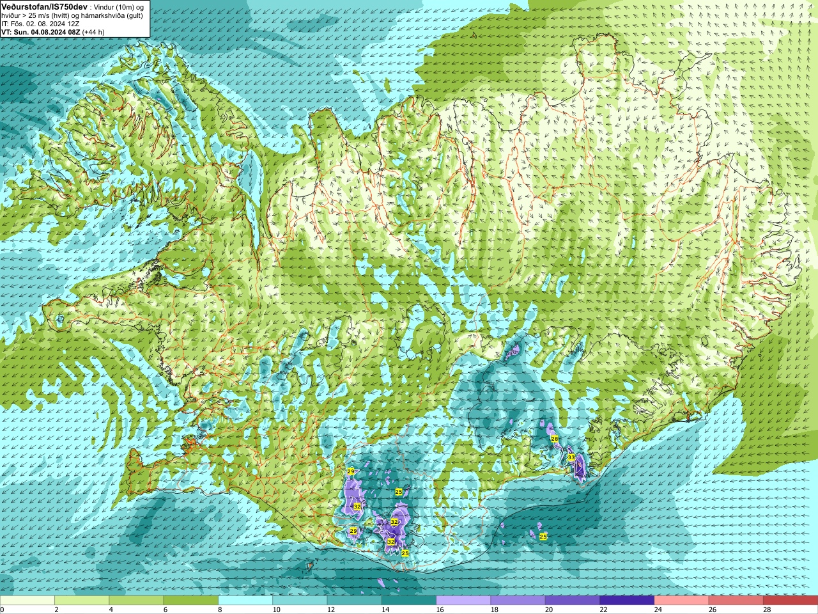Click the 14–16 m/s dark teal legend swatch
The width and height of the screenshot is (818, 614).
click(409, 601)
